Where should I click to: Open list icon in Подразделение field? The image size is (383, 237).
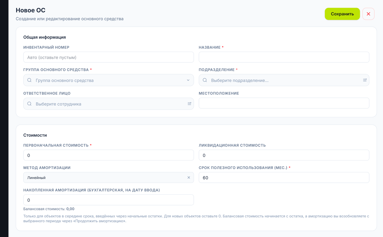(x=365, y=80)
